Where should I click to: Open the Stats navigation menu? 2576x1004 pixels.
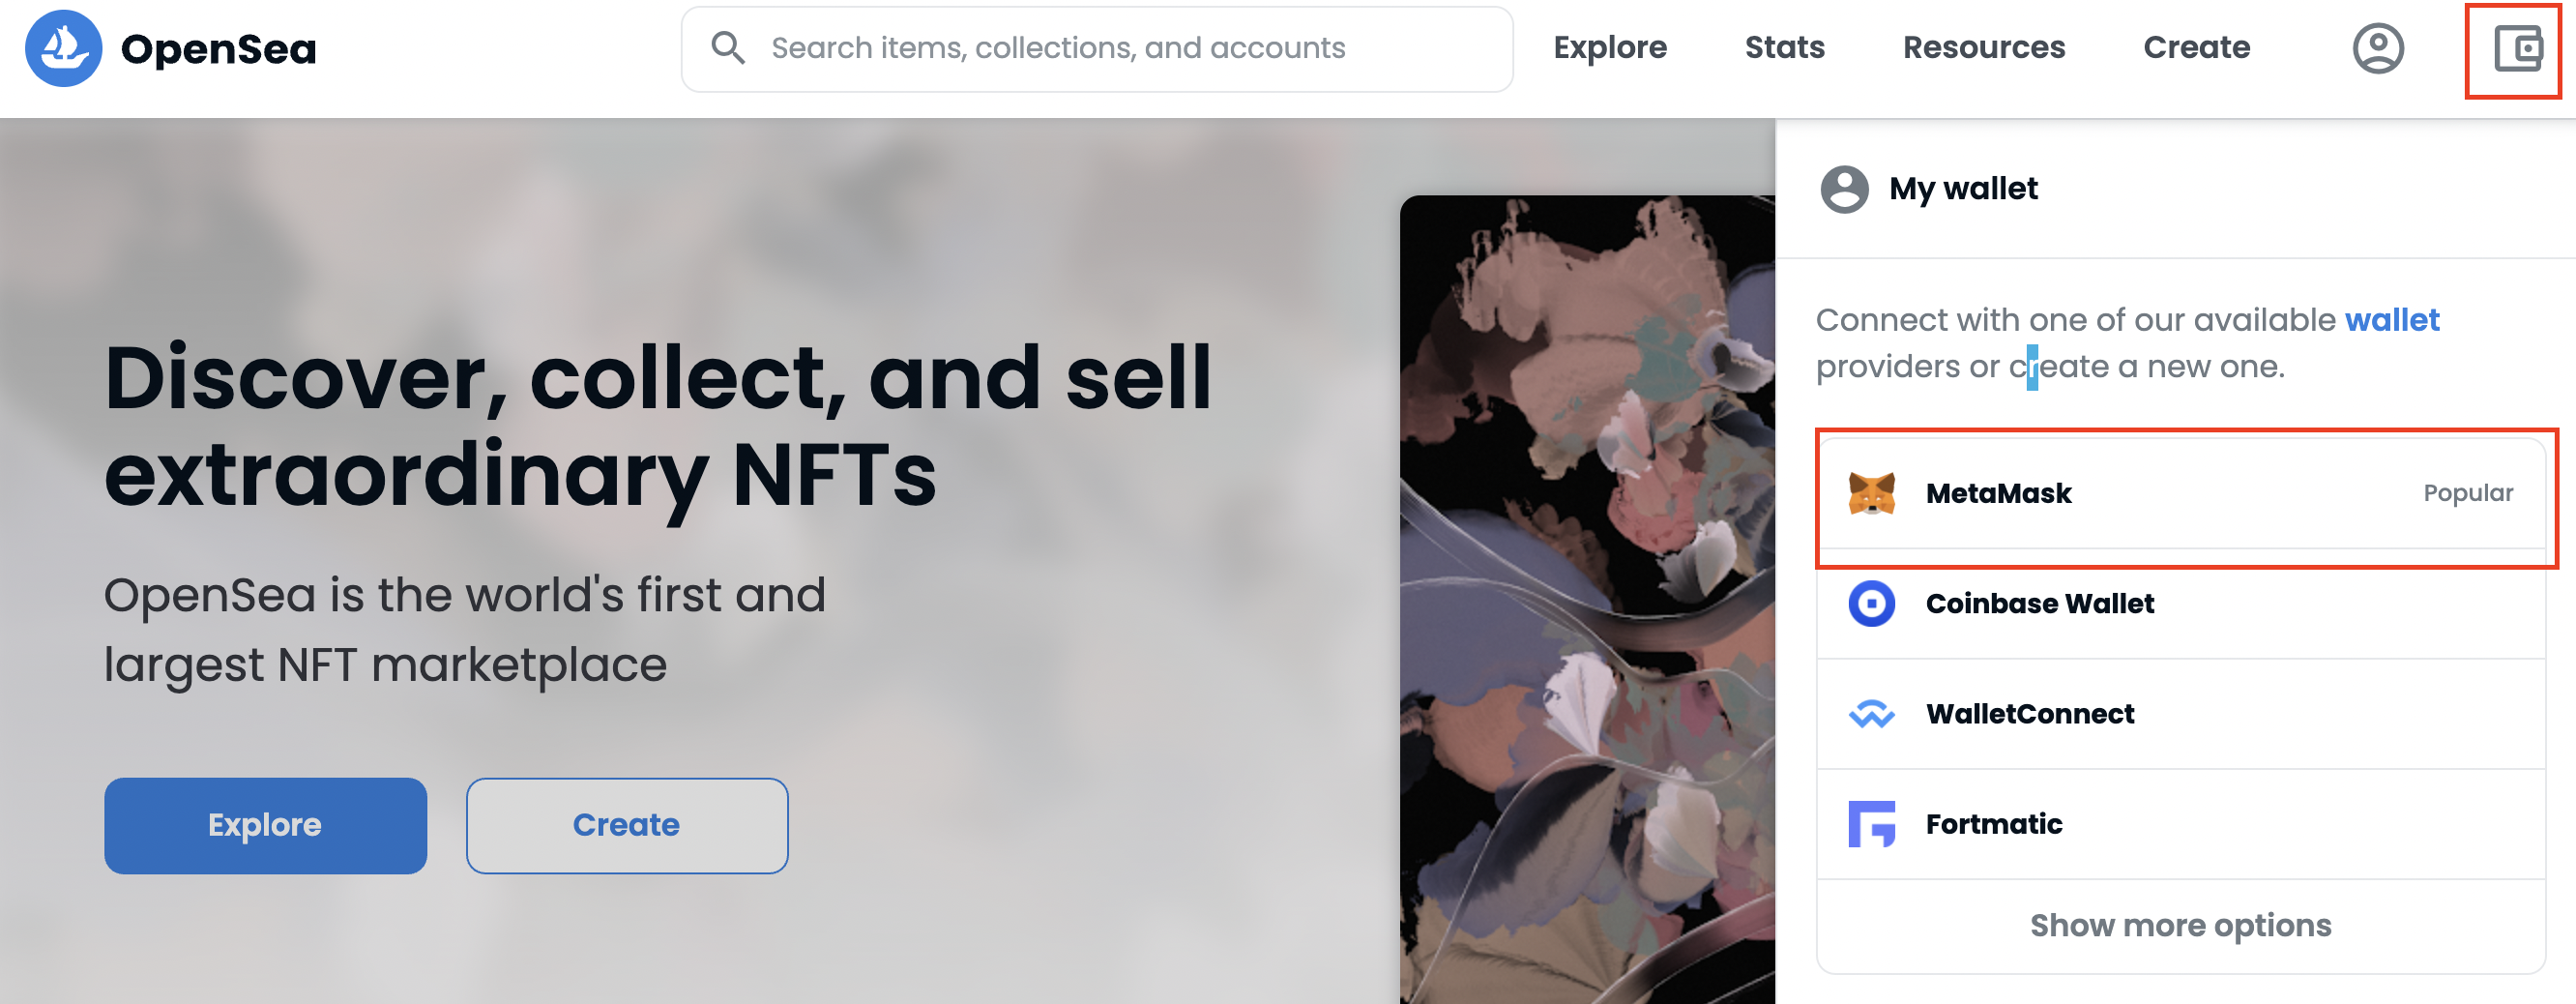coord(1784,48)
